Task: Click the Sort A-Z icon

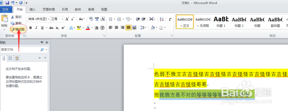Action: pyautogui.click(x=162, y=19)
